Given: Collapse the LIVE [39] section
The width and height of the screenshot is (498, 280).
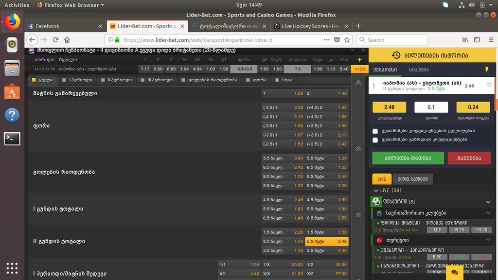Looking at the screenshot, I should (376, 191).
